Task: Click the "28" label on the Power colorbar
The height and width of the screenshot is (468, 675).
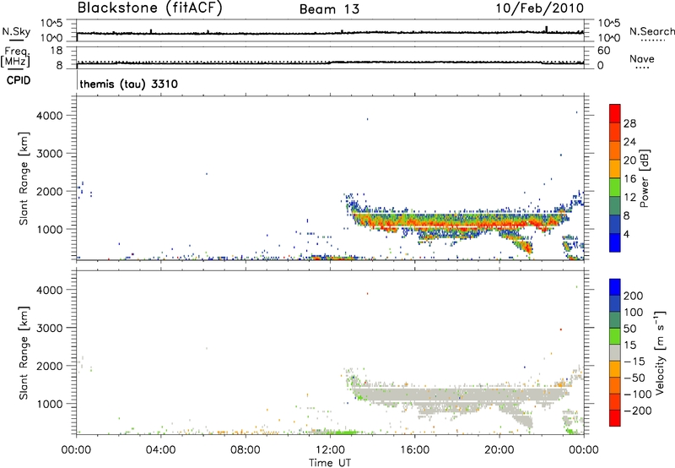Action: click(x=629, y=123)
